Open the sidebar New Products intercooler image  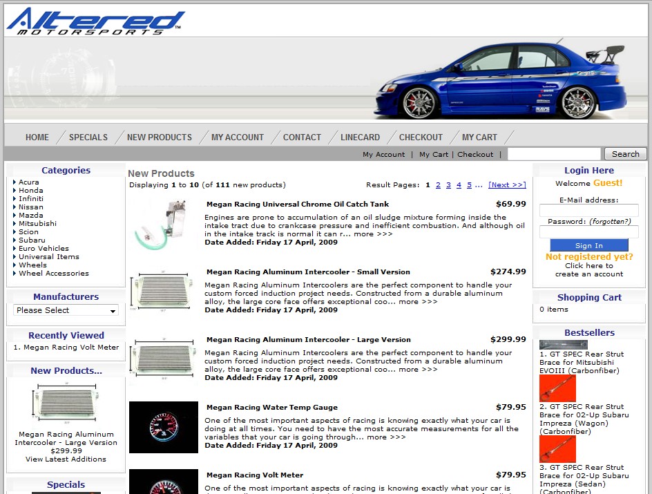[66, 403]
